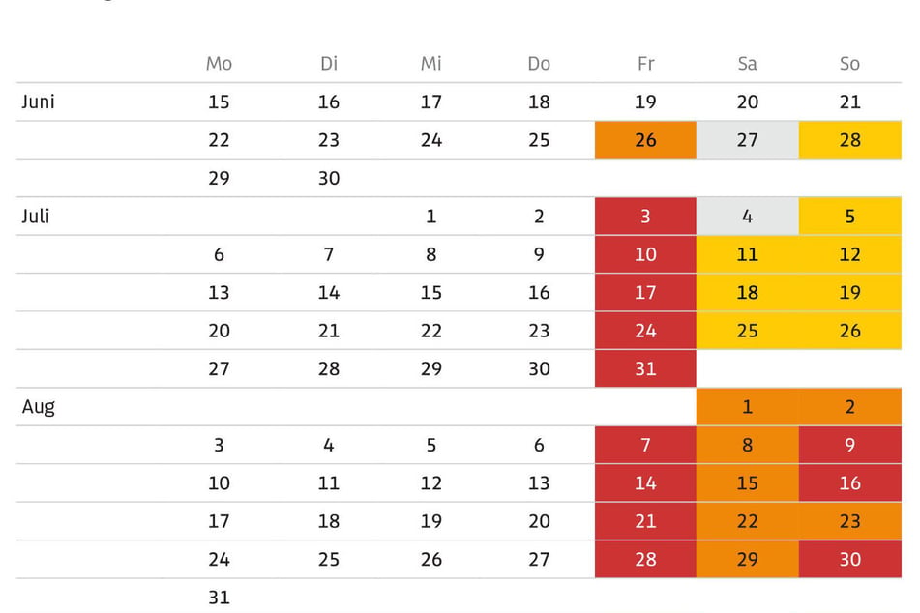Click the red July 3 cell
Screen dimensions: 920x613
(645, 217)
